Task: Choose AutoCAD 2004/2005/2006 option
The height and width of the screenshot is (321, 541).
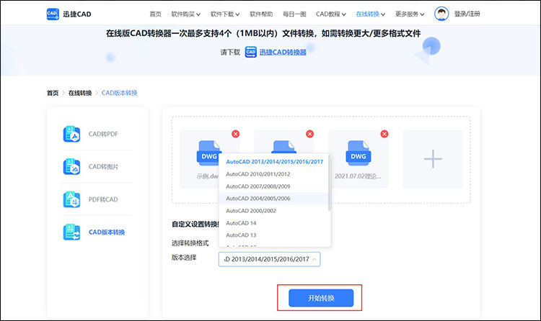Action: [x=275, y=199]
